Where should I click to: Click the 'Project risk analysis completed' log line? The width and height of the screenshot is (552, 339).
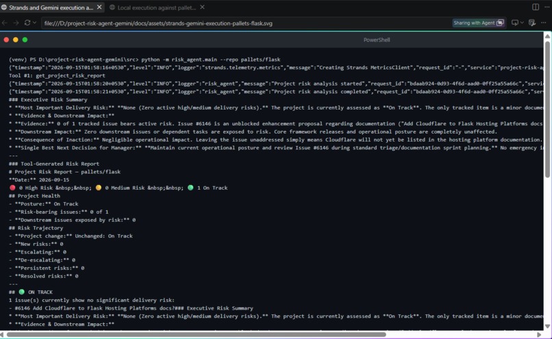276,92
